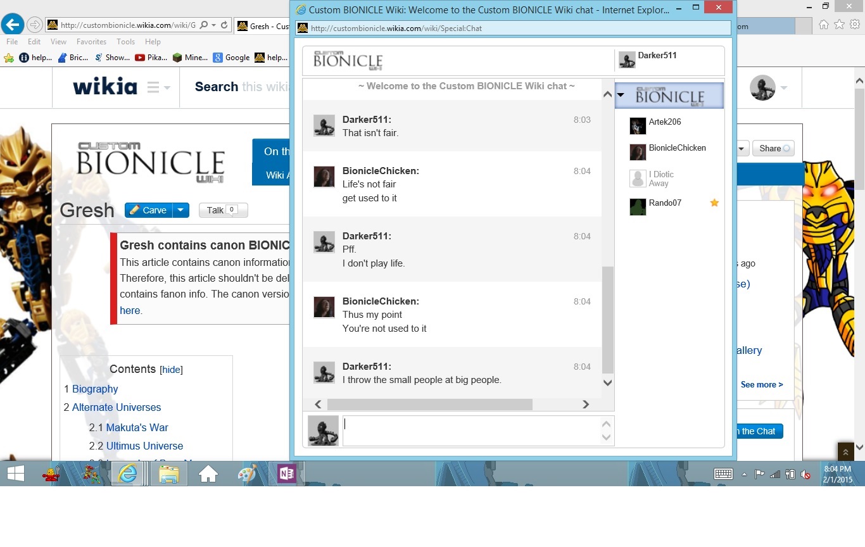This screenshot has height=547, width=865.
Task: Show hidden tray icons arrow
Action: 744,474
